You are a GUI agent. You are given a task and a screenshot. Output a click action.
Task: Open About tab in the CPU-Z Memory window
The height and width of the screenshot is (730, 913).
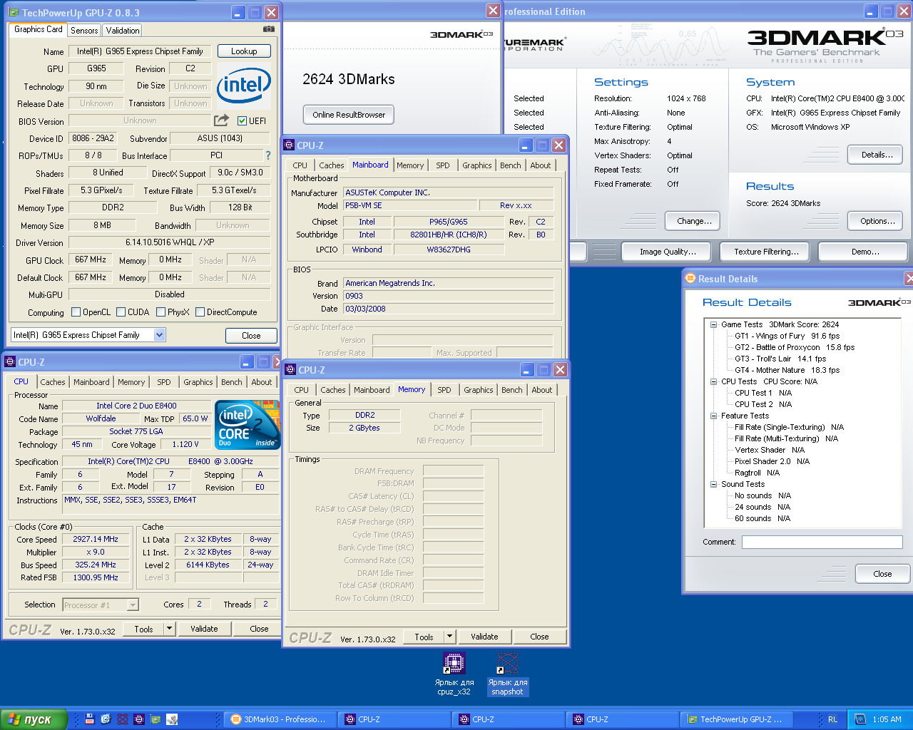tap(542, 390)
